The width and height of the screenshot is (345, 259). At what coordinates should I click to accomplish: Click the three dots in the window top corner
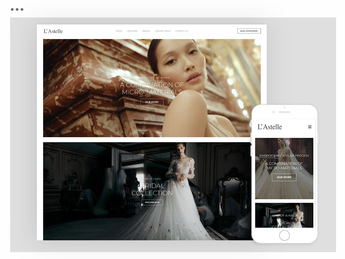click(x=17, y=9)
